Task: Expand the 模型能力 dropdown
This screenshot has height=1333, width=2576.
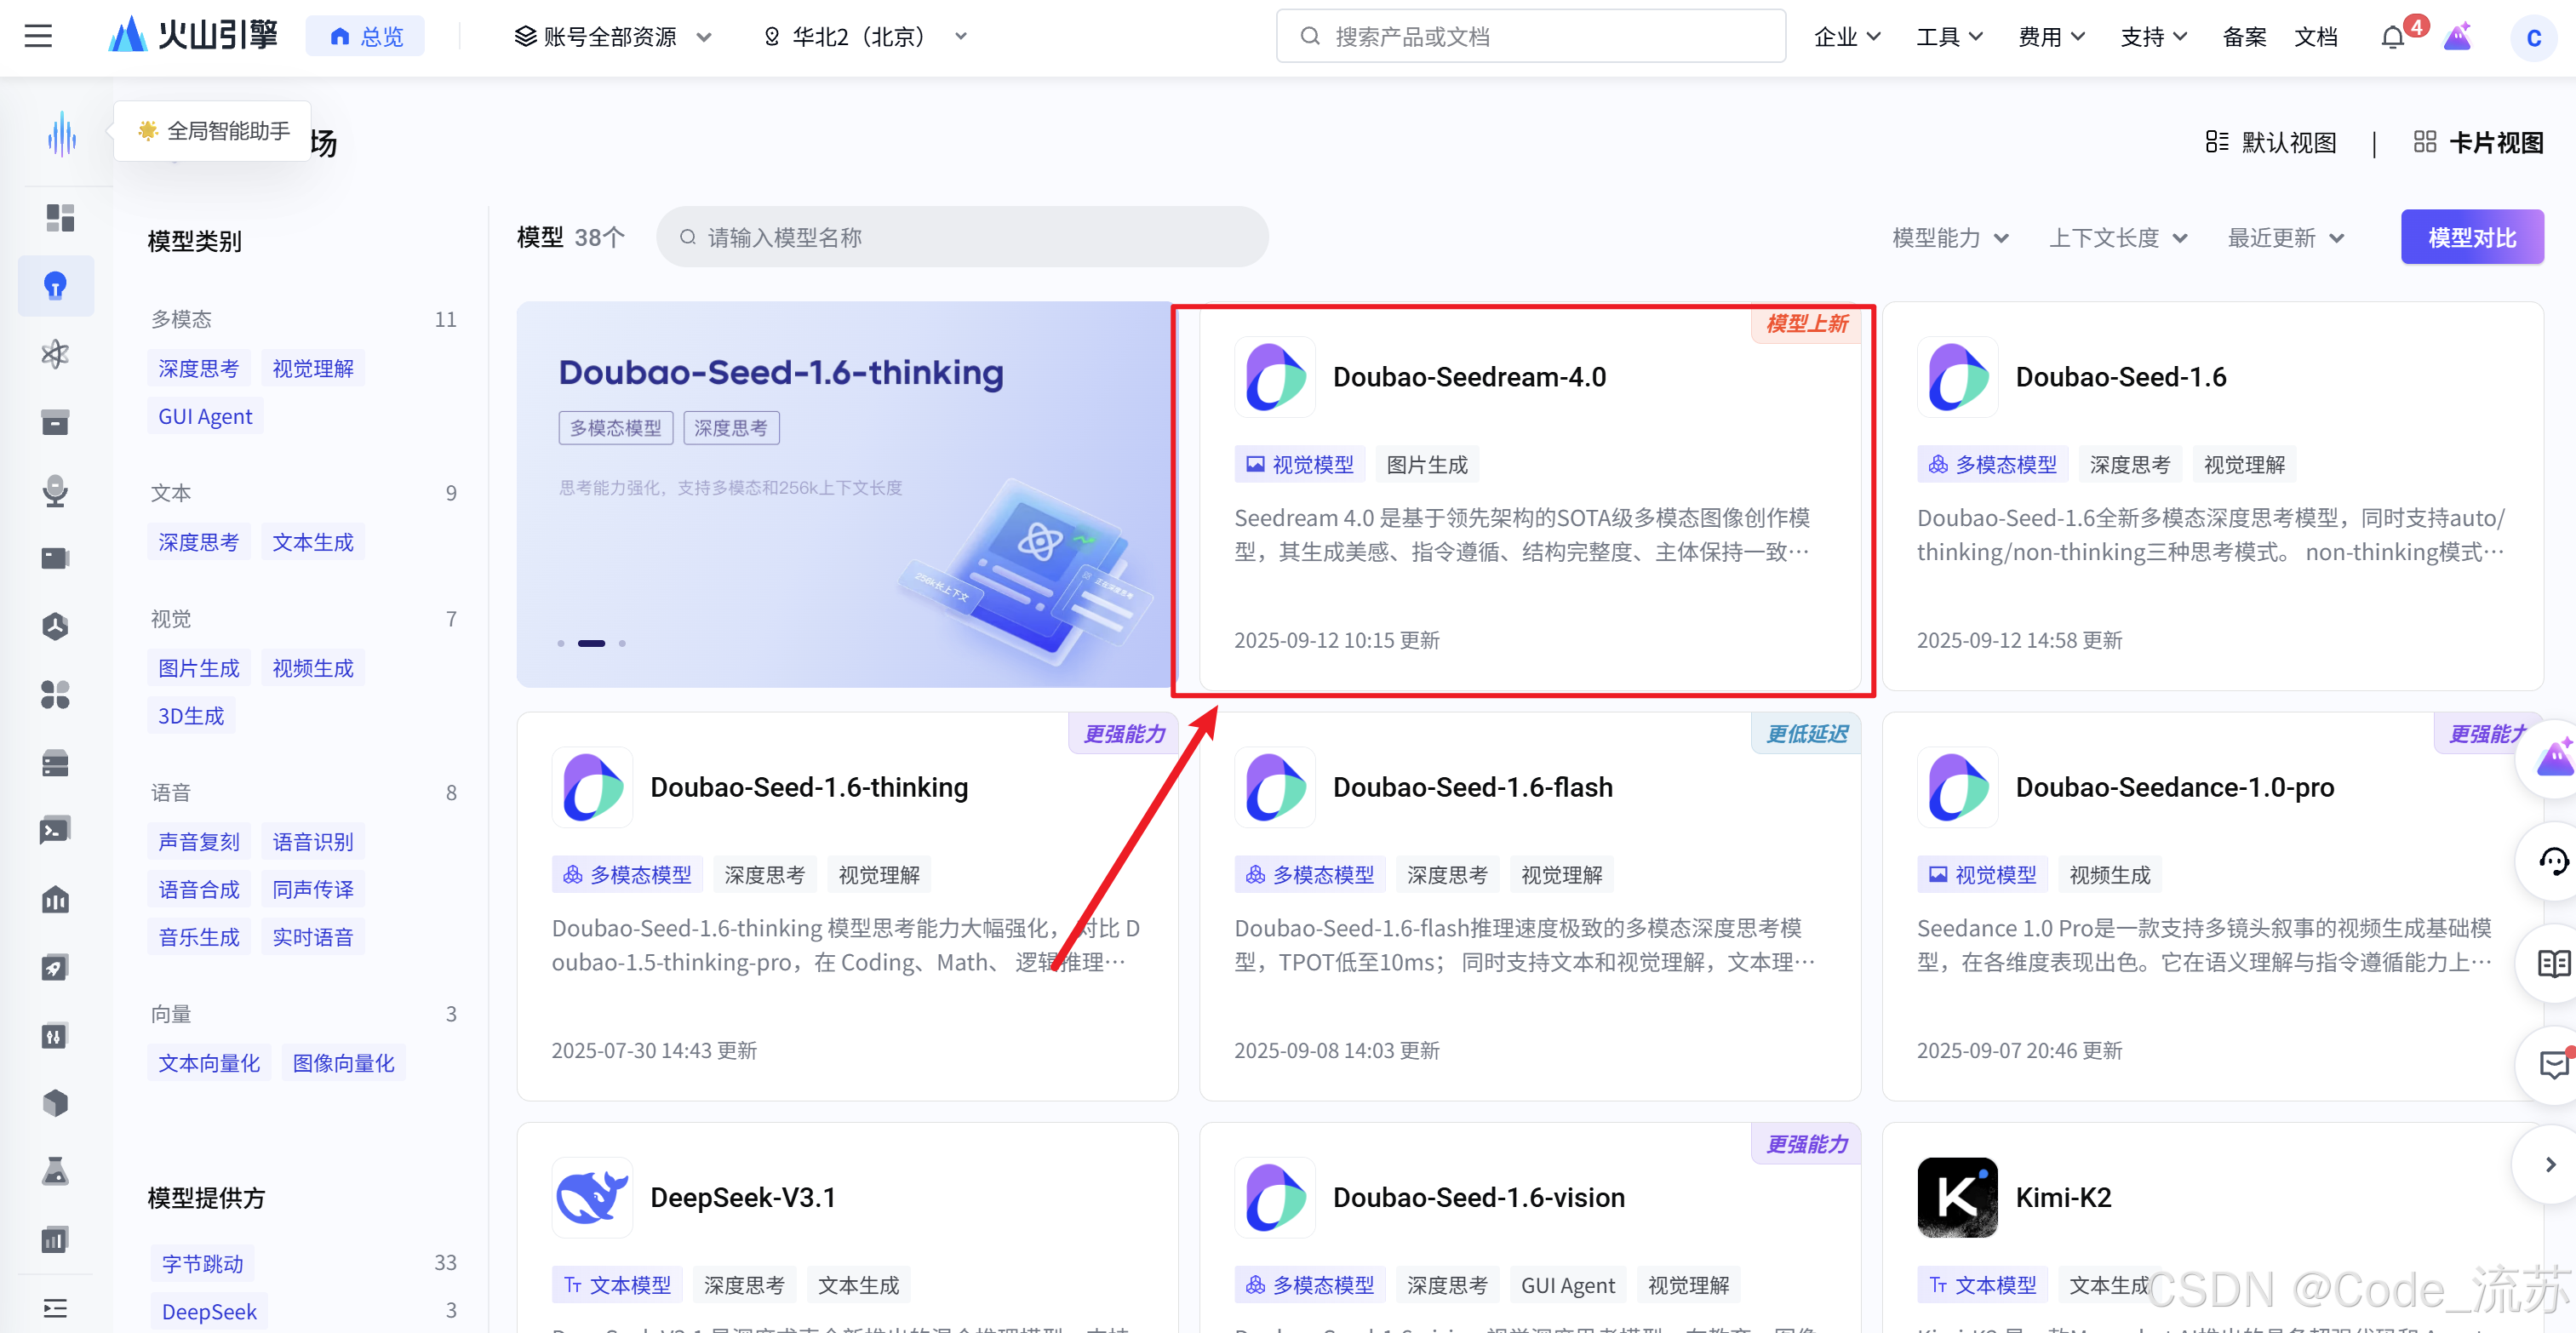Action: pyautogui.click(x=1949, y=238)
